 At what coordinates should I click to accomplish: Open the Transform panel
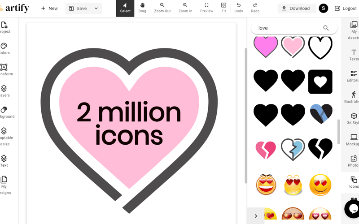(x=5, y=70)
